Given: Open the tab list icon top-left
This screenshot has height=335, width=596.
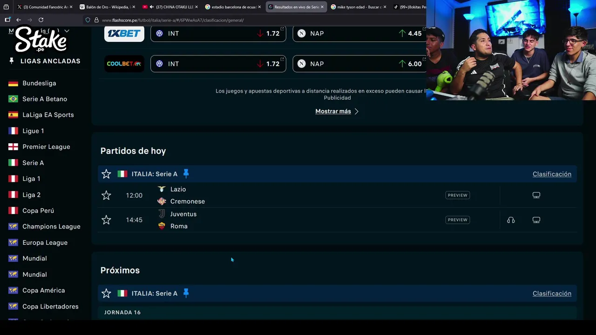Looking at the screenshot, I should (7, 7).
